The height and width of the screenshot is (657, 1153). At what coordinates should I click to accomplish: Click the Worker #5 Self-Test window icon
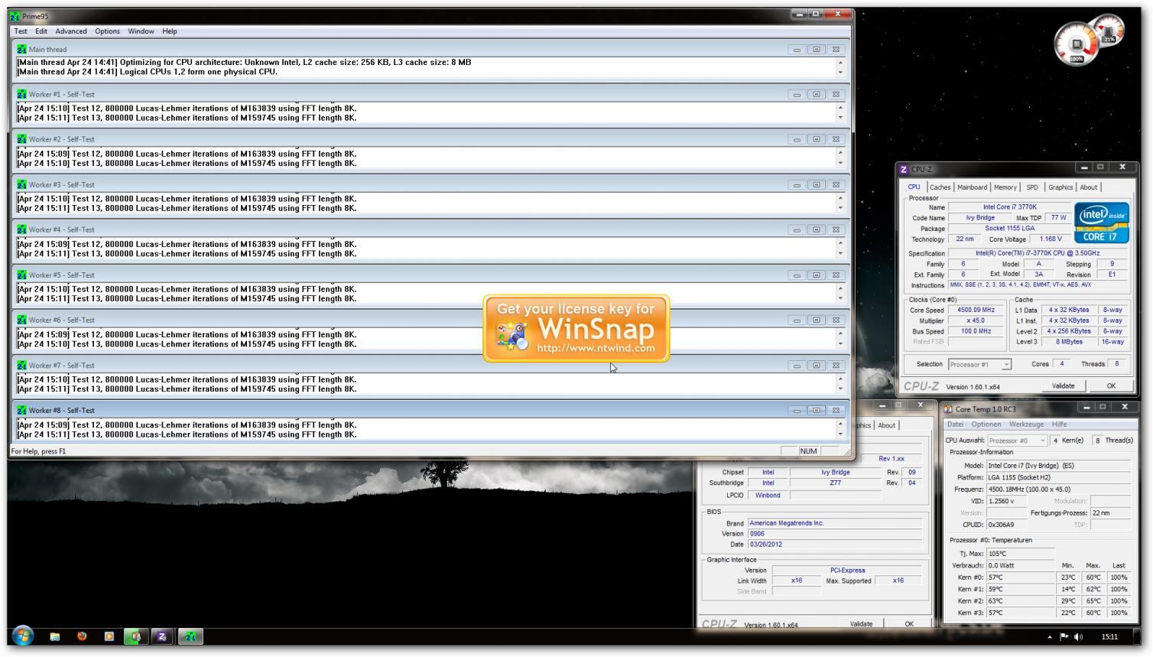point(21,275)
